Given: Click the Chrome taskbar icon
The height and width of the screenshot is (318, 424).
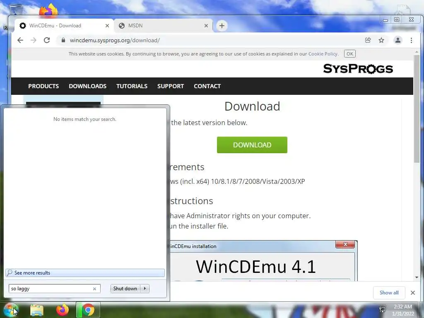Looking at the screenshot, I should click(x=88, y=310).
